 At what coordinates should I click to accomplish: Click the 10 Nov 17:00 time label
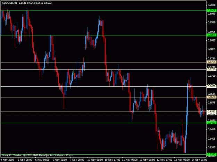click(112, 160)
